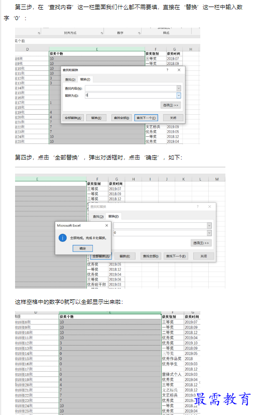
Task: Click the 018级17班 cell in final result table
Action: 37,369
